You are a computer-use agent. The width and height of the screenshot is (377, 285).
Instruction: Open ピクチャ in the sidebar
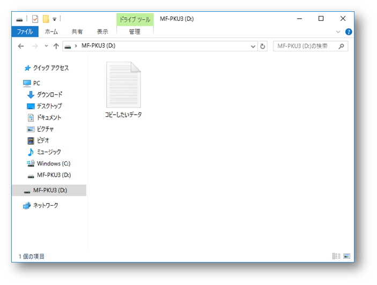coord(45,129)
